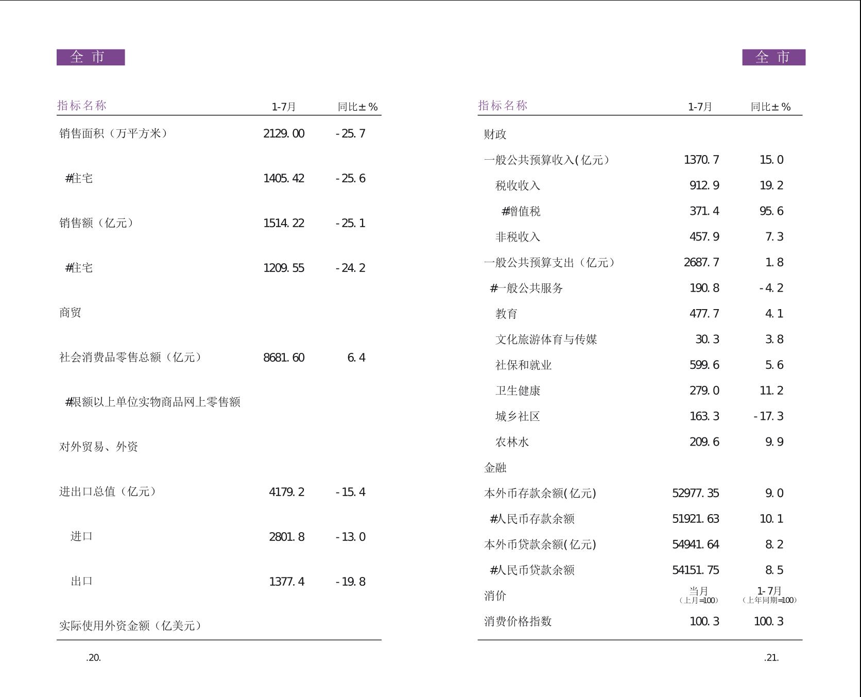This screenshot has width=861, height=697.
Task: Click the percentage -17.3
Action: [x=768, y=417]
